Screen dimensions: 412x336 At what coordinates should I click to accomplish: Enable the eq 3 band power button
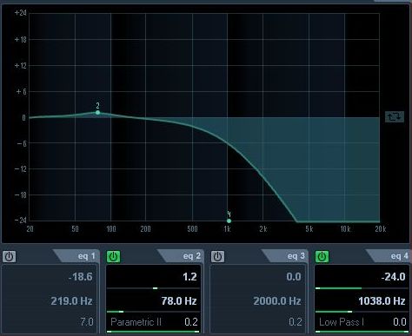[217, 257]
